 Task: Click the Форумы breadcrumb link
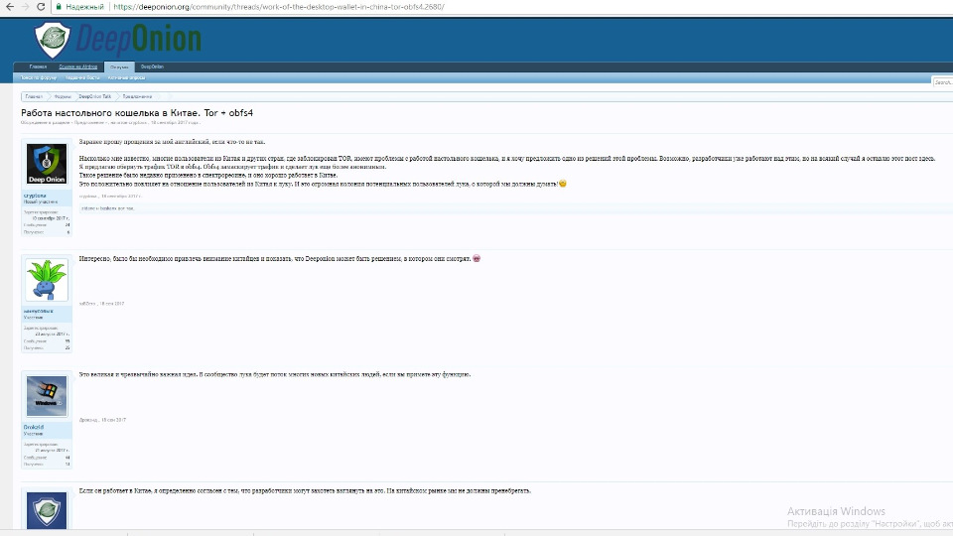62,96
